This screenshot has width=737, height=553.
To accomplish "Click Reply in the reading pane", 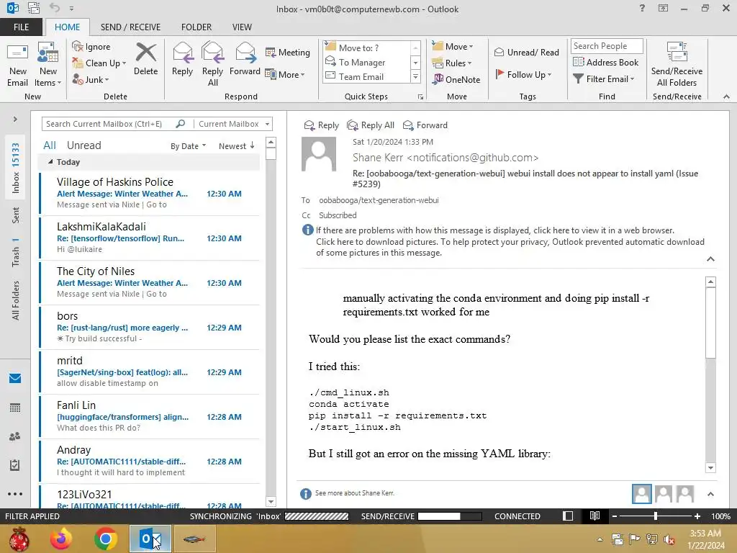I will point(322,125).
